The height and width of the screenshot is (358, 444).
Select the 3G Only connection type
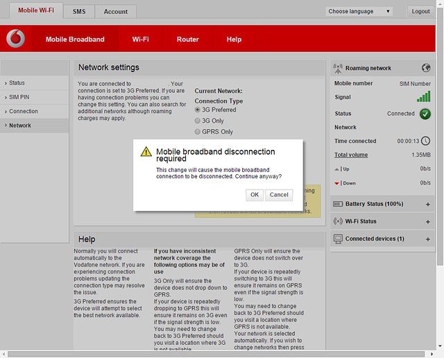pos(198,121)
